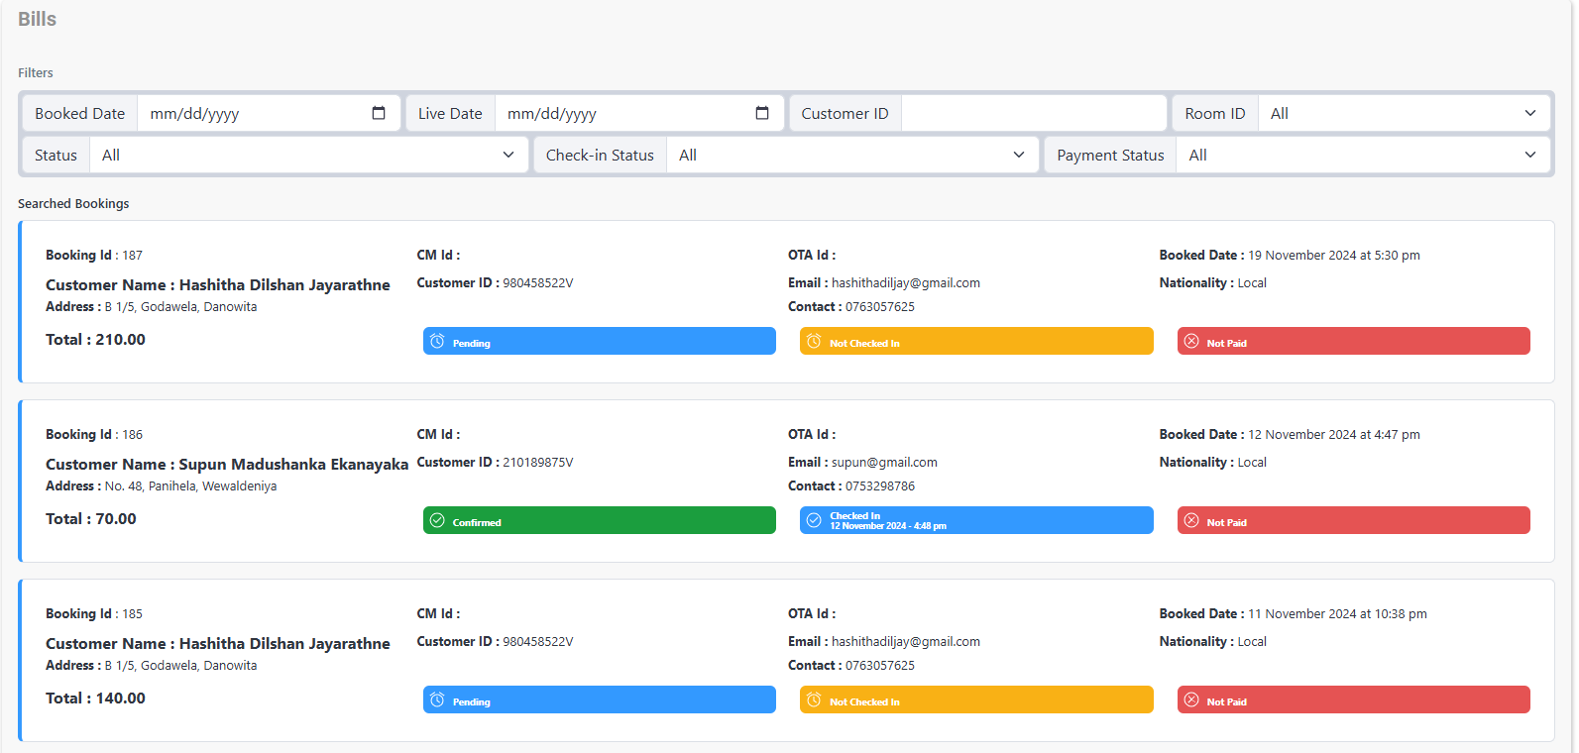Image resolution: width=1579 pixels, height=753 pixels.
Task: Open the Booked Date calendar picker icon
Action: 379,113
